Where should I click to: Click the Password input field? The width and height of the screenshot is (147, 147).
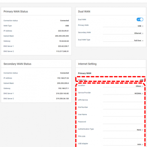123,122
